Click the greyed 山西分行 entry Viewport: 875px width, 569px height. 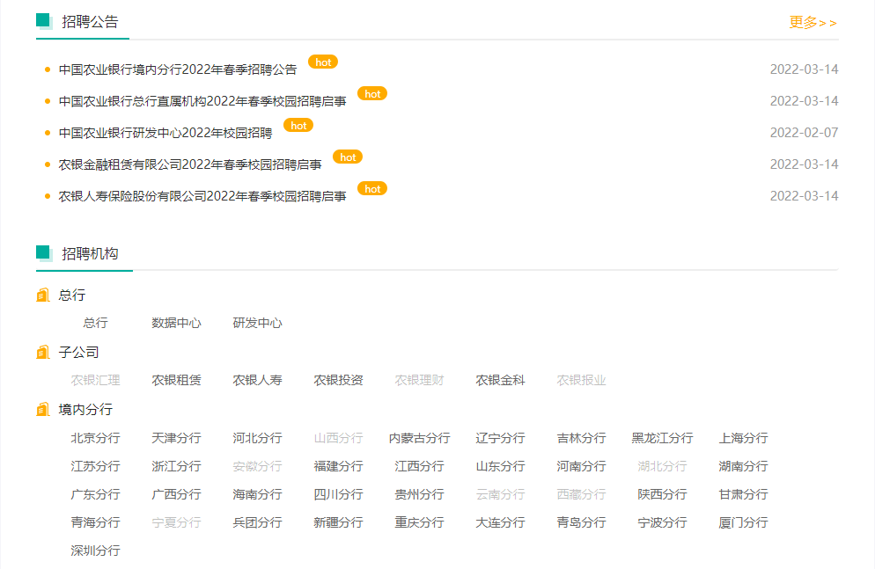pos(338,439)
